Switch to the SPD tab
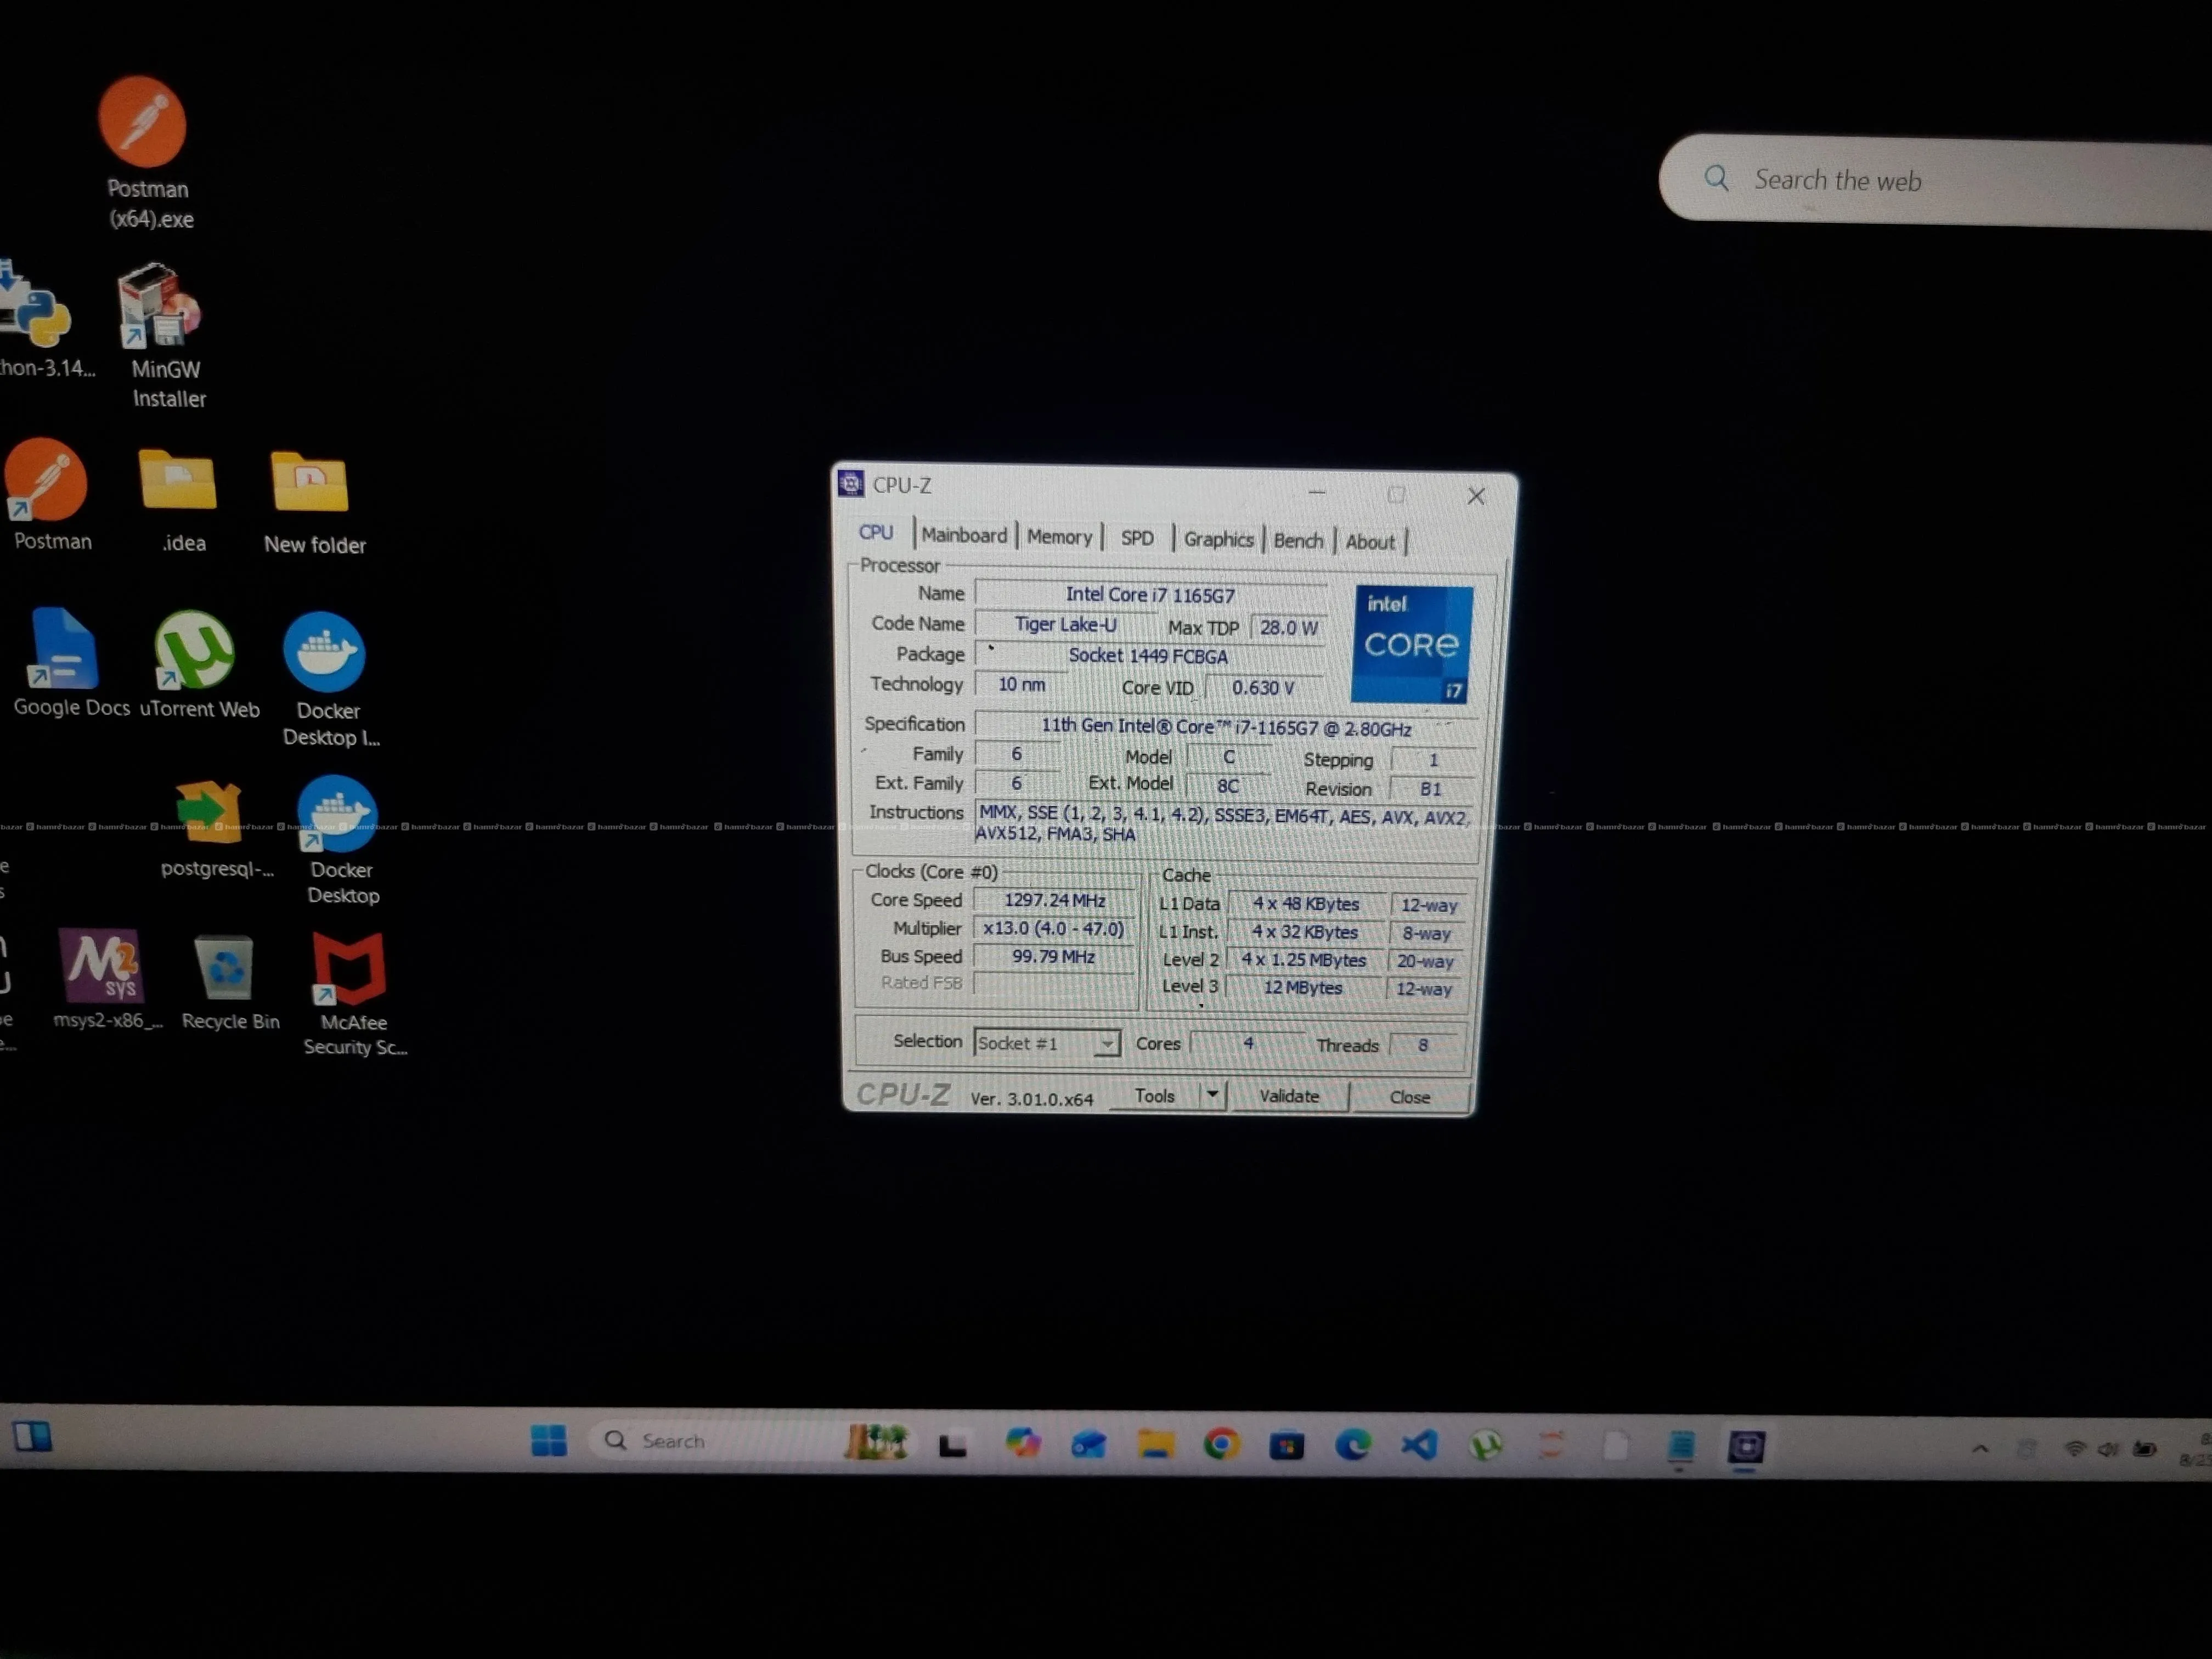2212x1659 pixels. pos(1137,538)
